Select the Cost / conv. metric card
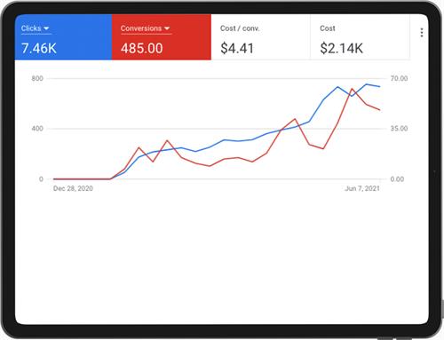Screen dimensions: 444x340 click(260, 37)
